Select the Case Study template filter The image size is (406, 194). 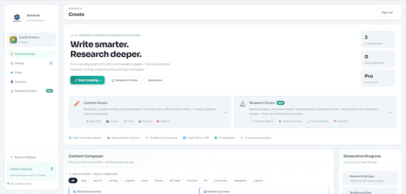coord(221,180)
